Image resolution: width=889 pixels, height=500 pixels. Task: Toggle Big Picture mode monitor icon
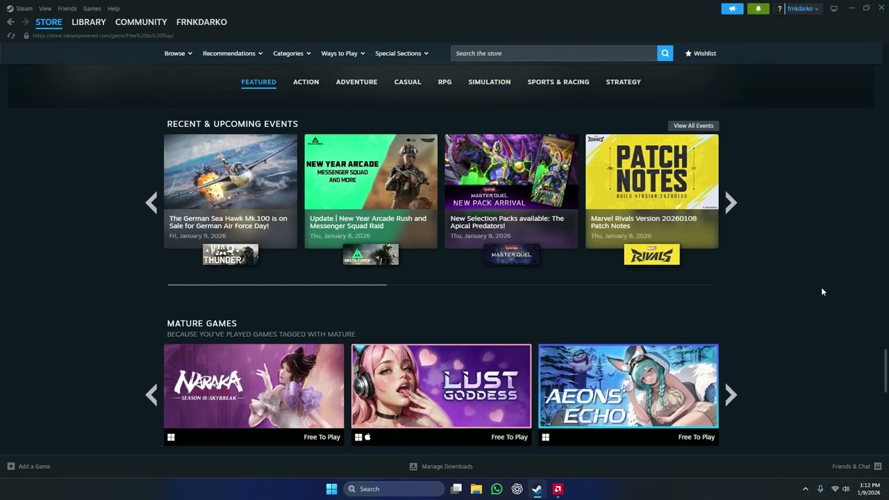[833, 8]
